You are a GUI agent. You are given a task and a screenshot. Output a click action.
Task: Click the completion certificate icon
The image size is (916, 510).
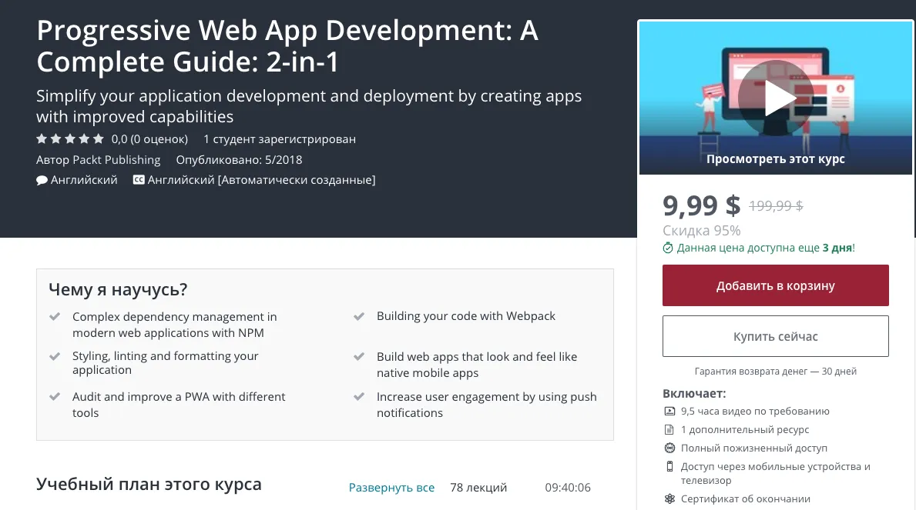[669, 498]
